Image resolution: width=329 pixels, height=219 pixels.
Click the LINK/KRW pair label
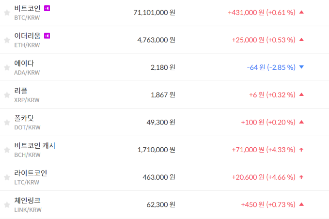pyautogui.click(x=28, y=210)
